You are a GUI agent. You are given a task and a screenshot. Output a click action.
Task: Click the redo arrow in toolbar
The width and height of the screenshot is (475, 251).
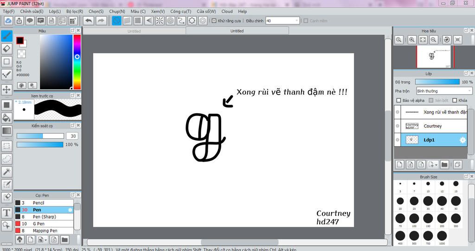pyautogui.click(x=101, y=20)
